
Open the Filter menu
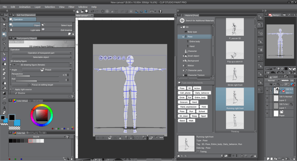pyautogui.click(x=71, y=7)
